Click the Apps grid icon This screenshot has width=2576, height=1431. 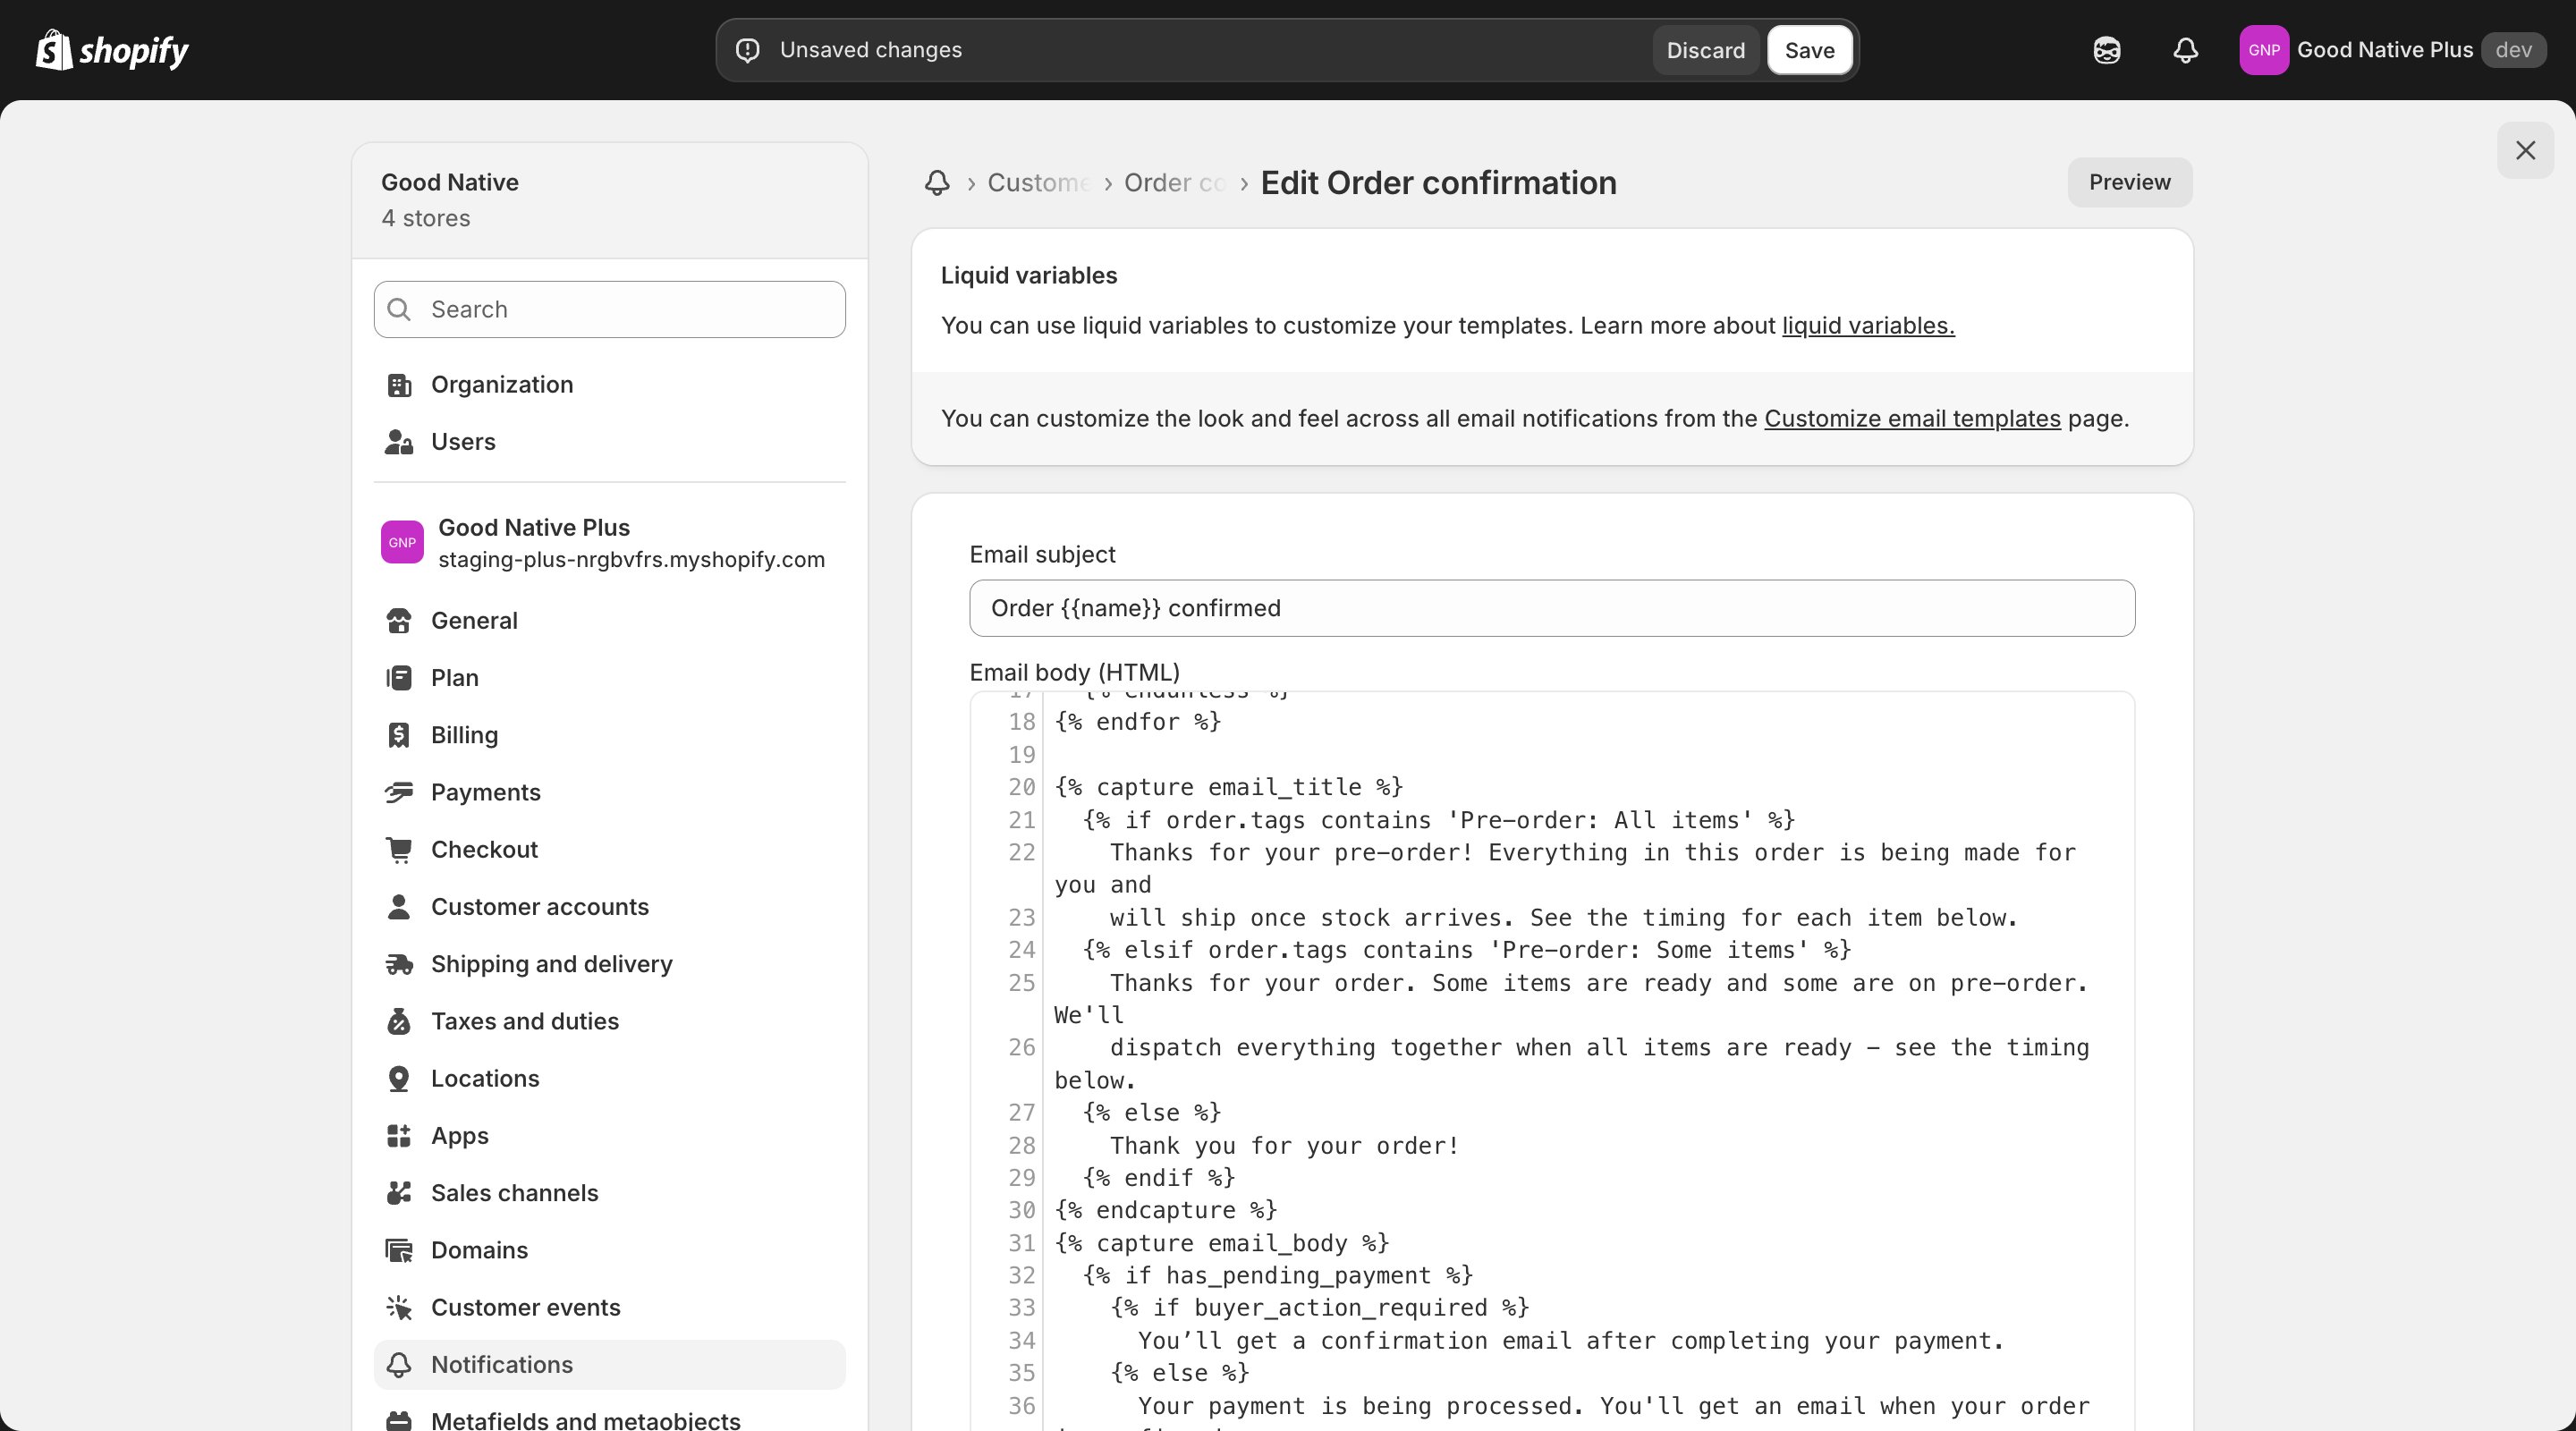click(399, 1136)
